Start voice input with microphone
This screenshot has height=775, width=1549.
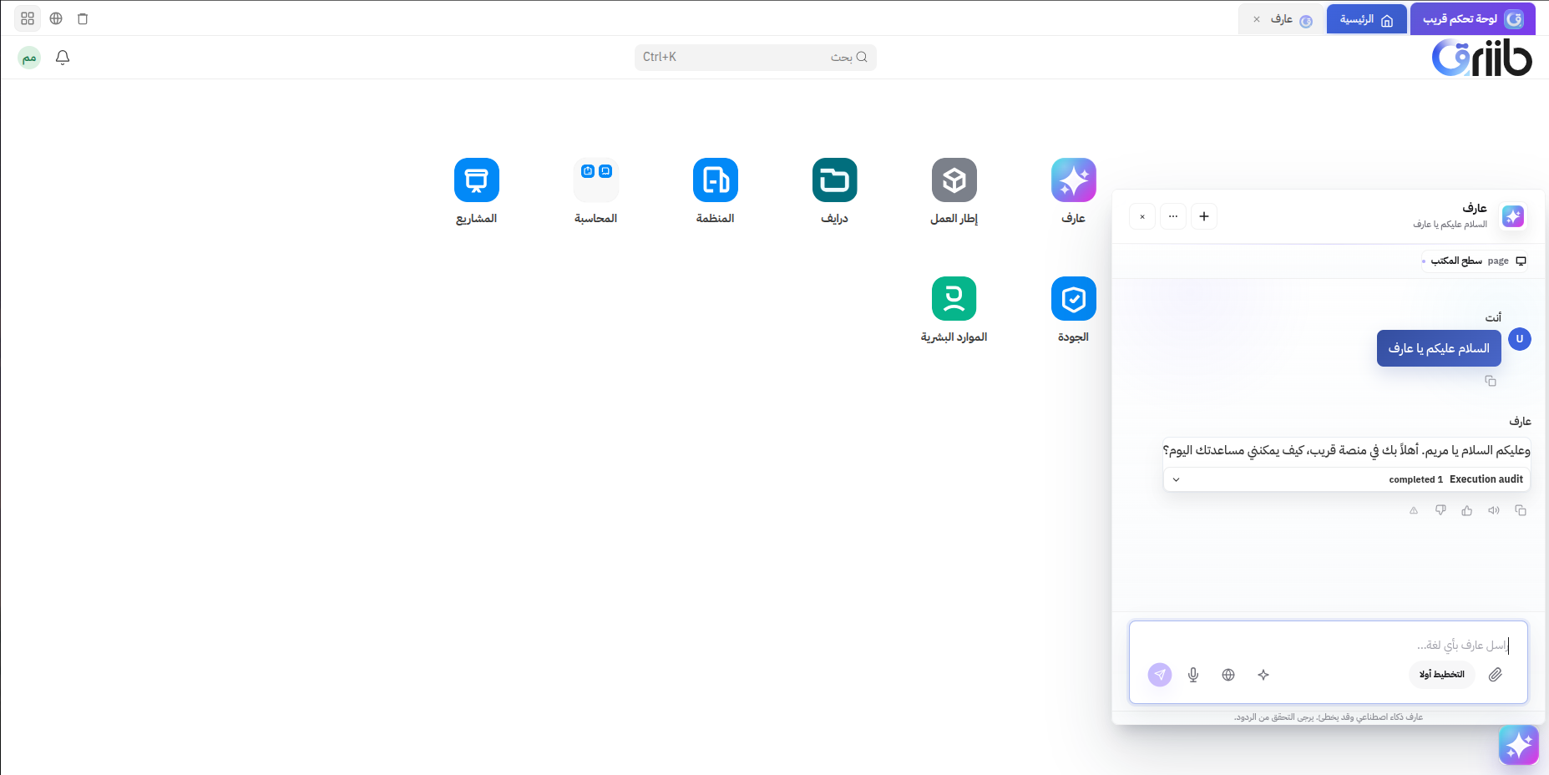click(x=1193, y=675)
